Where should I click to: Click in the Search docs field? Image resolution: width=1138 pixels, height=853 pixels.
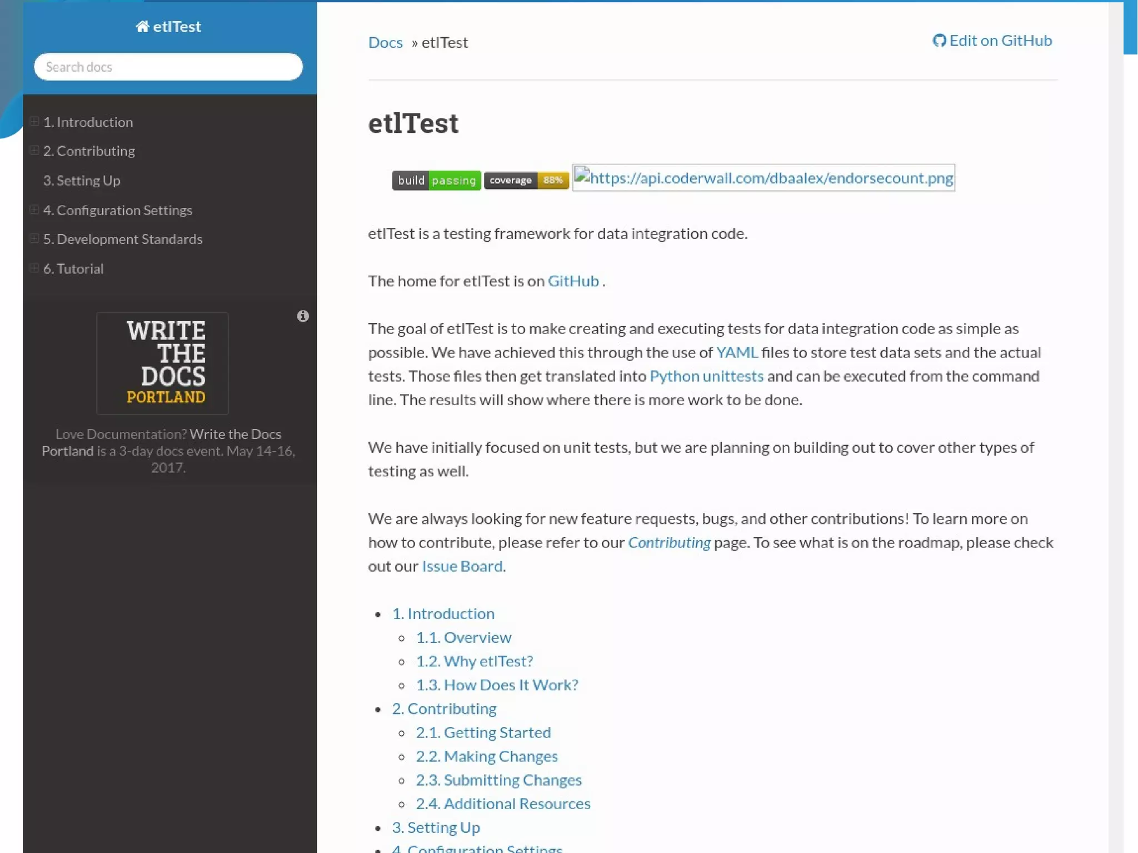point(168,67)
